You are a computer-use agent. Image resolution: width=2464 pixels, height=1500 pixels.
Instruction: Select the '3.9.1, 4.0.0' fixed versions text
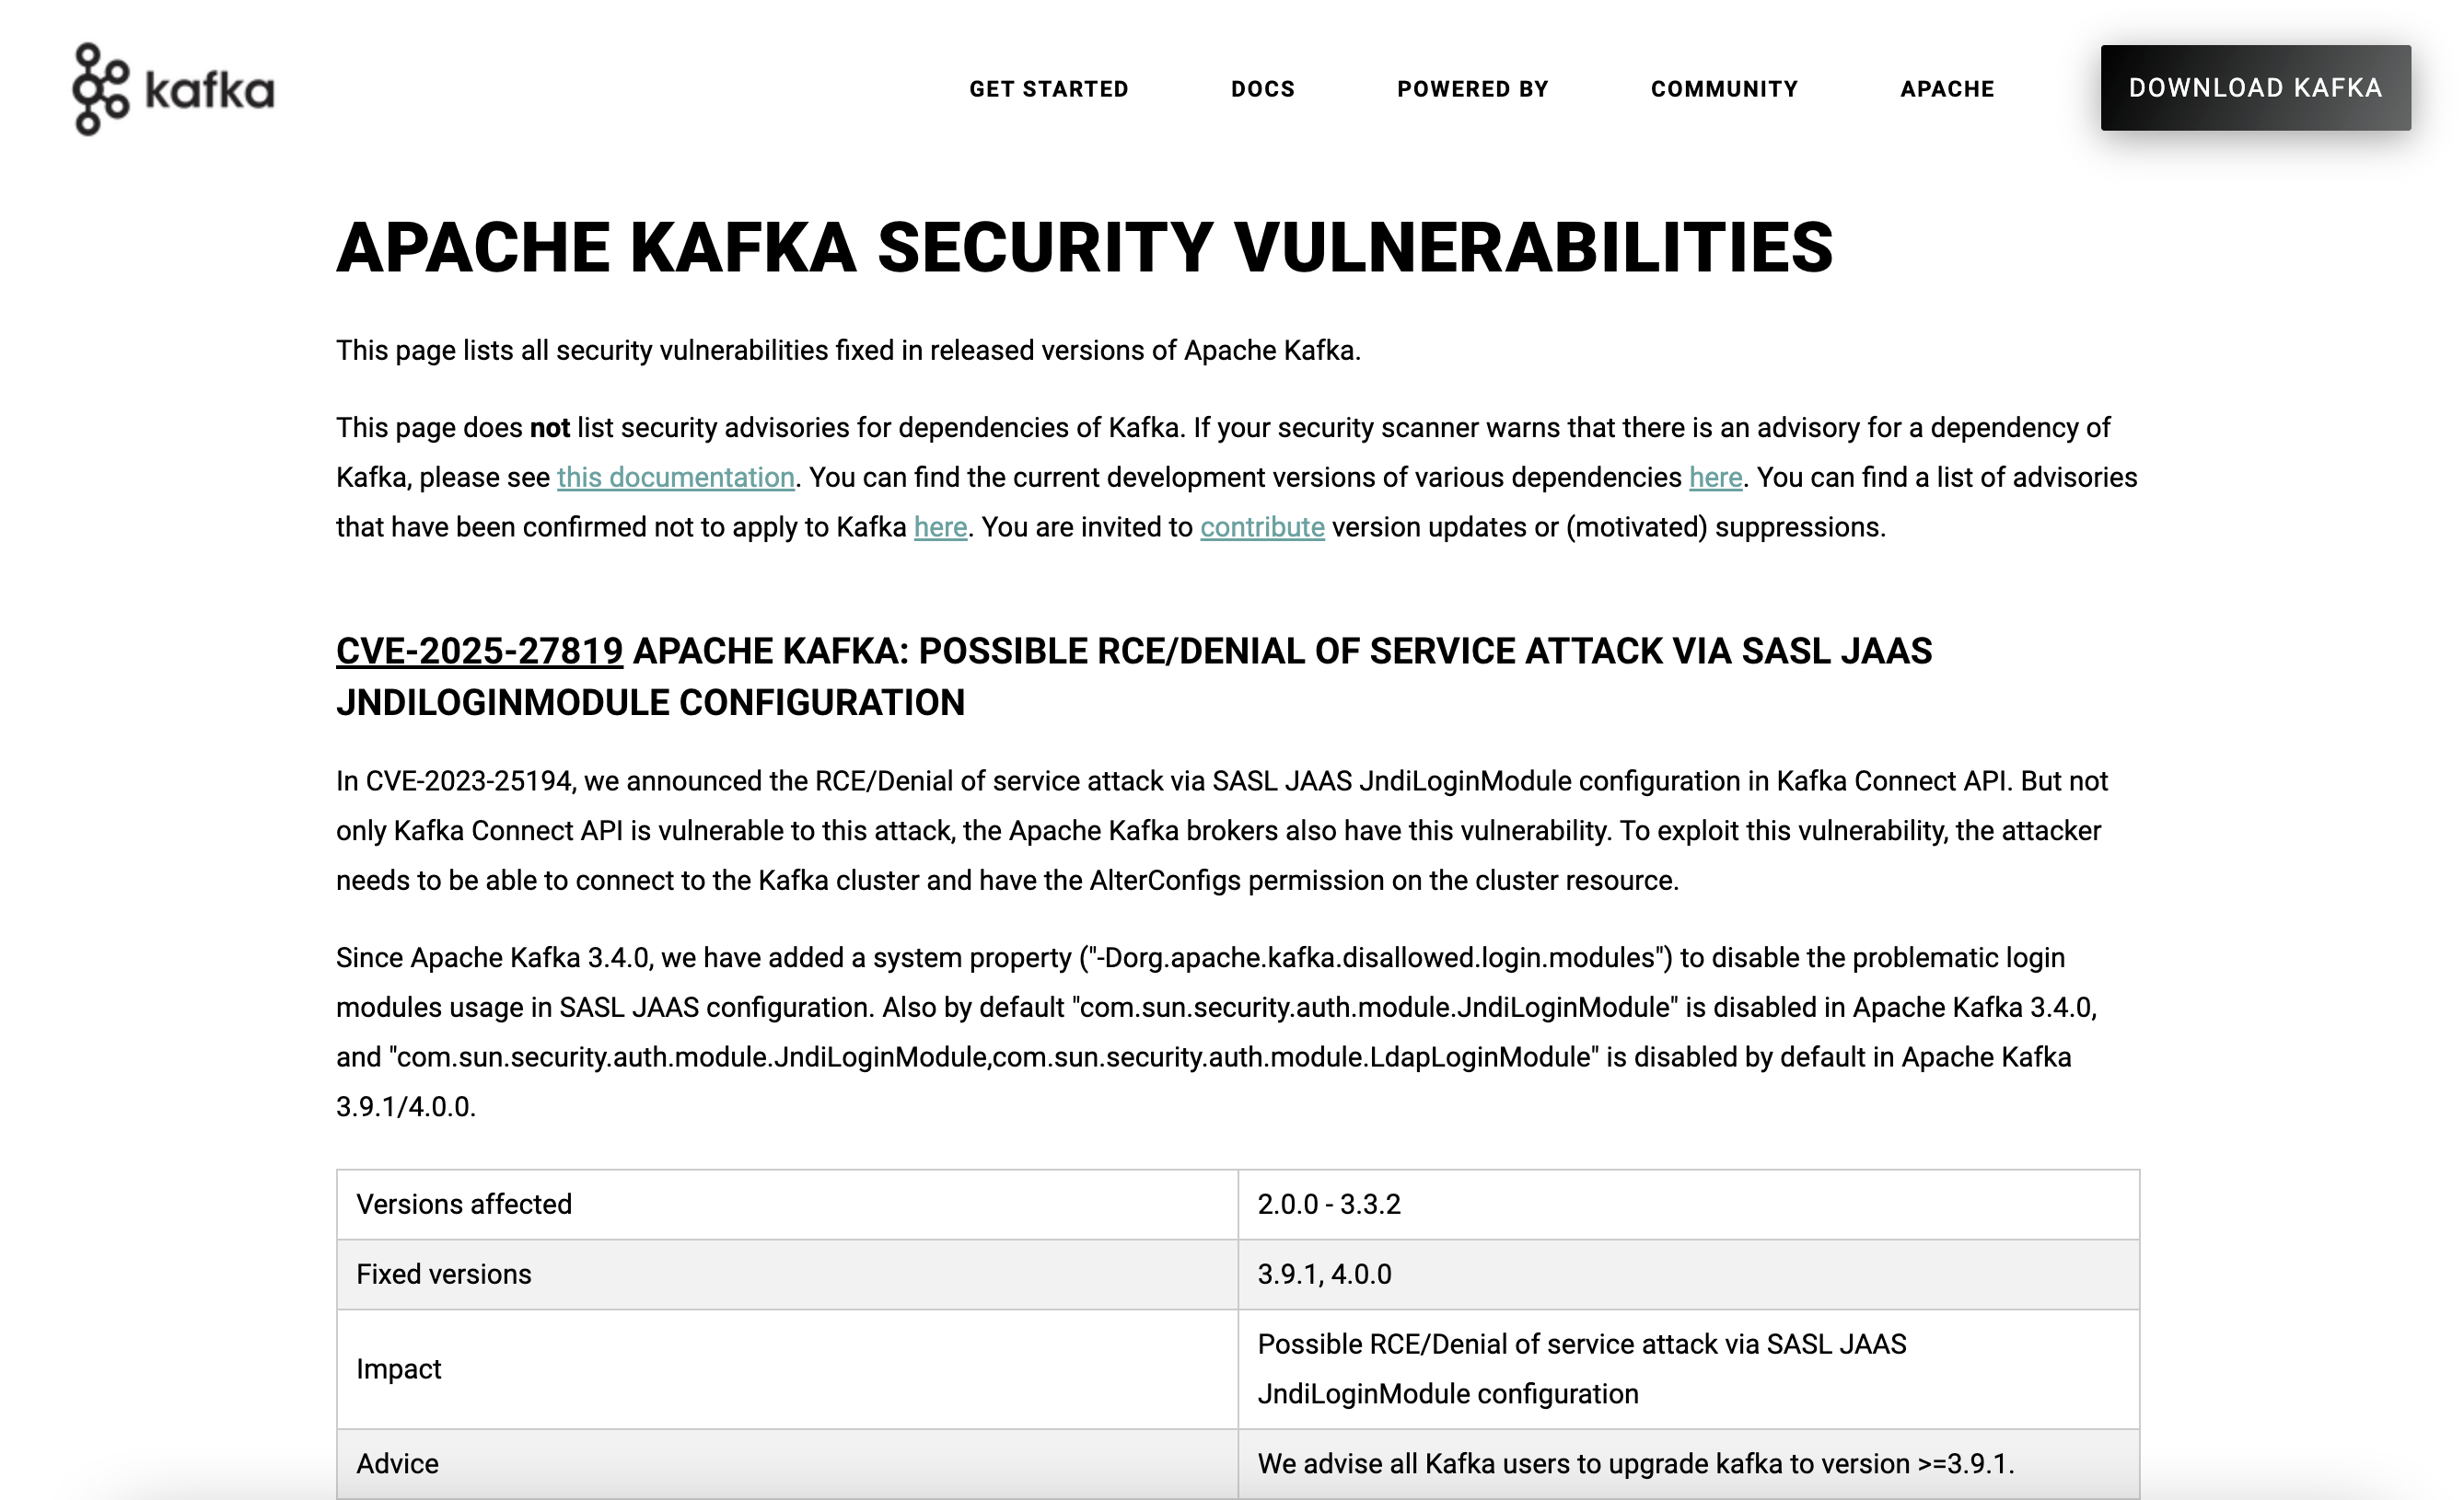(x=1324, y=1275)
